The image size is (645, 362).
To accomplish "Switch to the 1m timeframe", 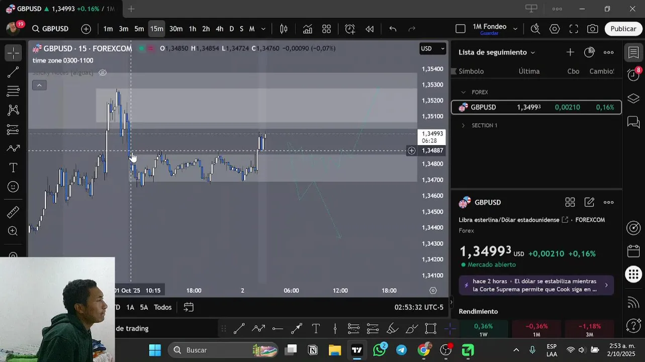I will pyautogui.click(x=108, y=29).
